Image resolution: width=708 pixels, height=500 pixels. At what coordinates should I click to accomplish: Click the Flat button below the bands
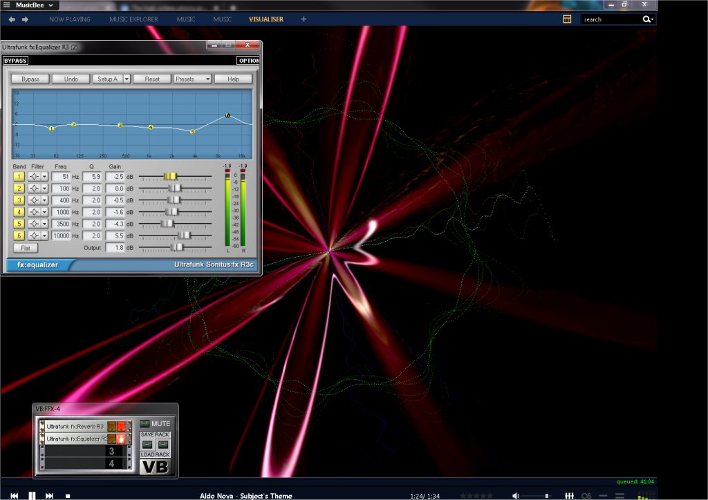26,247
